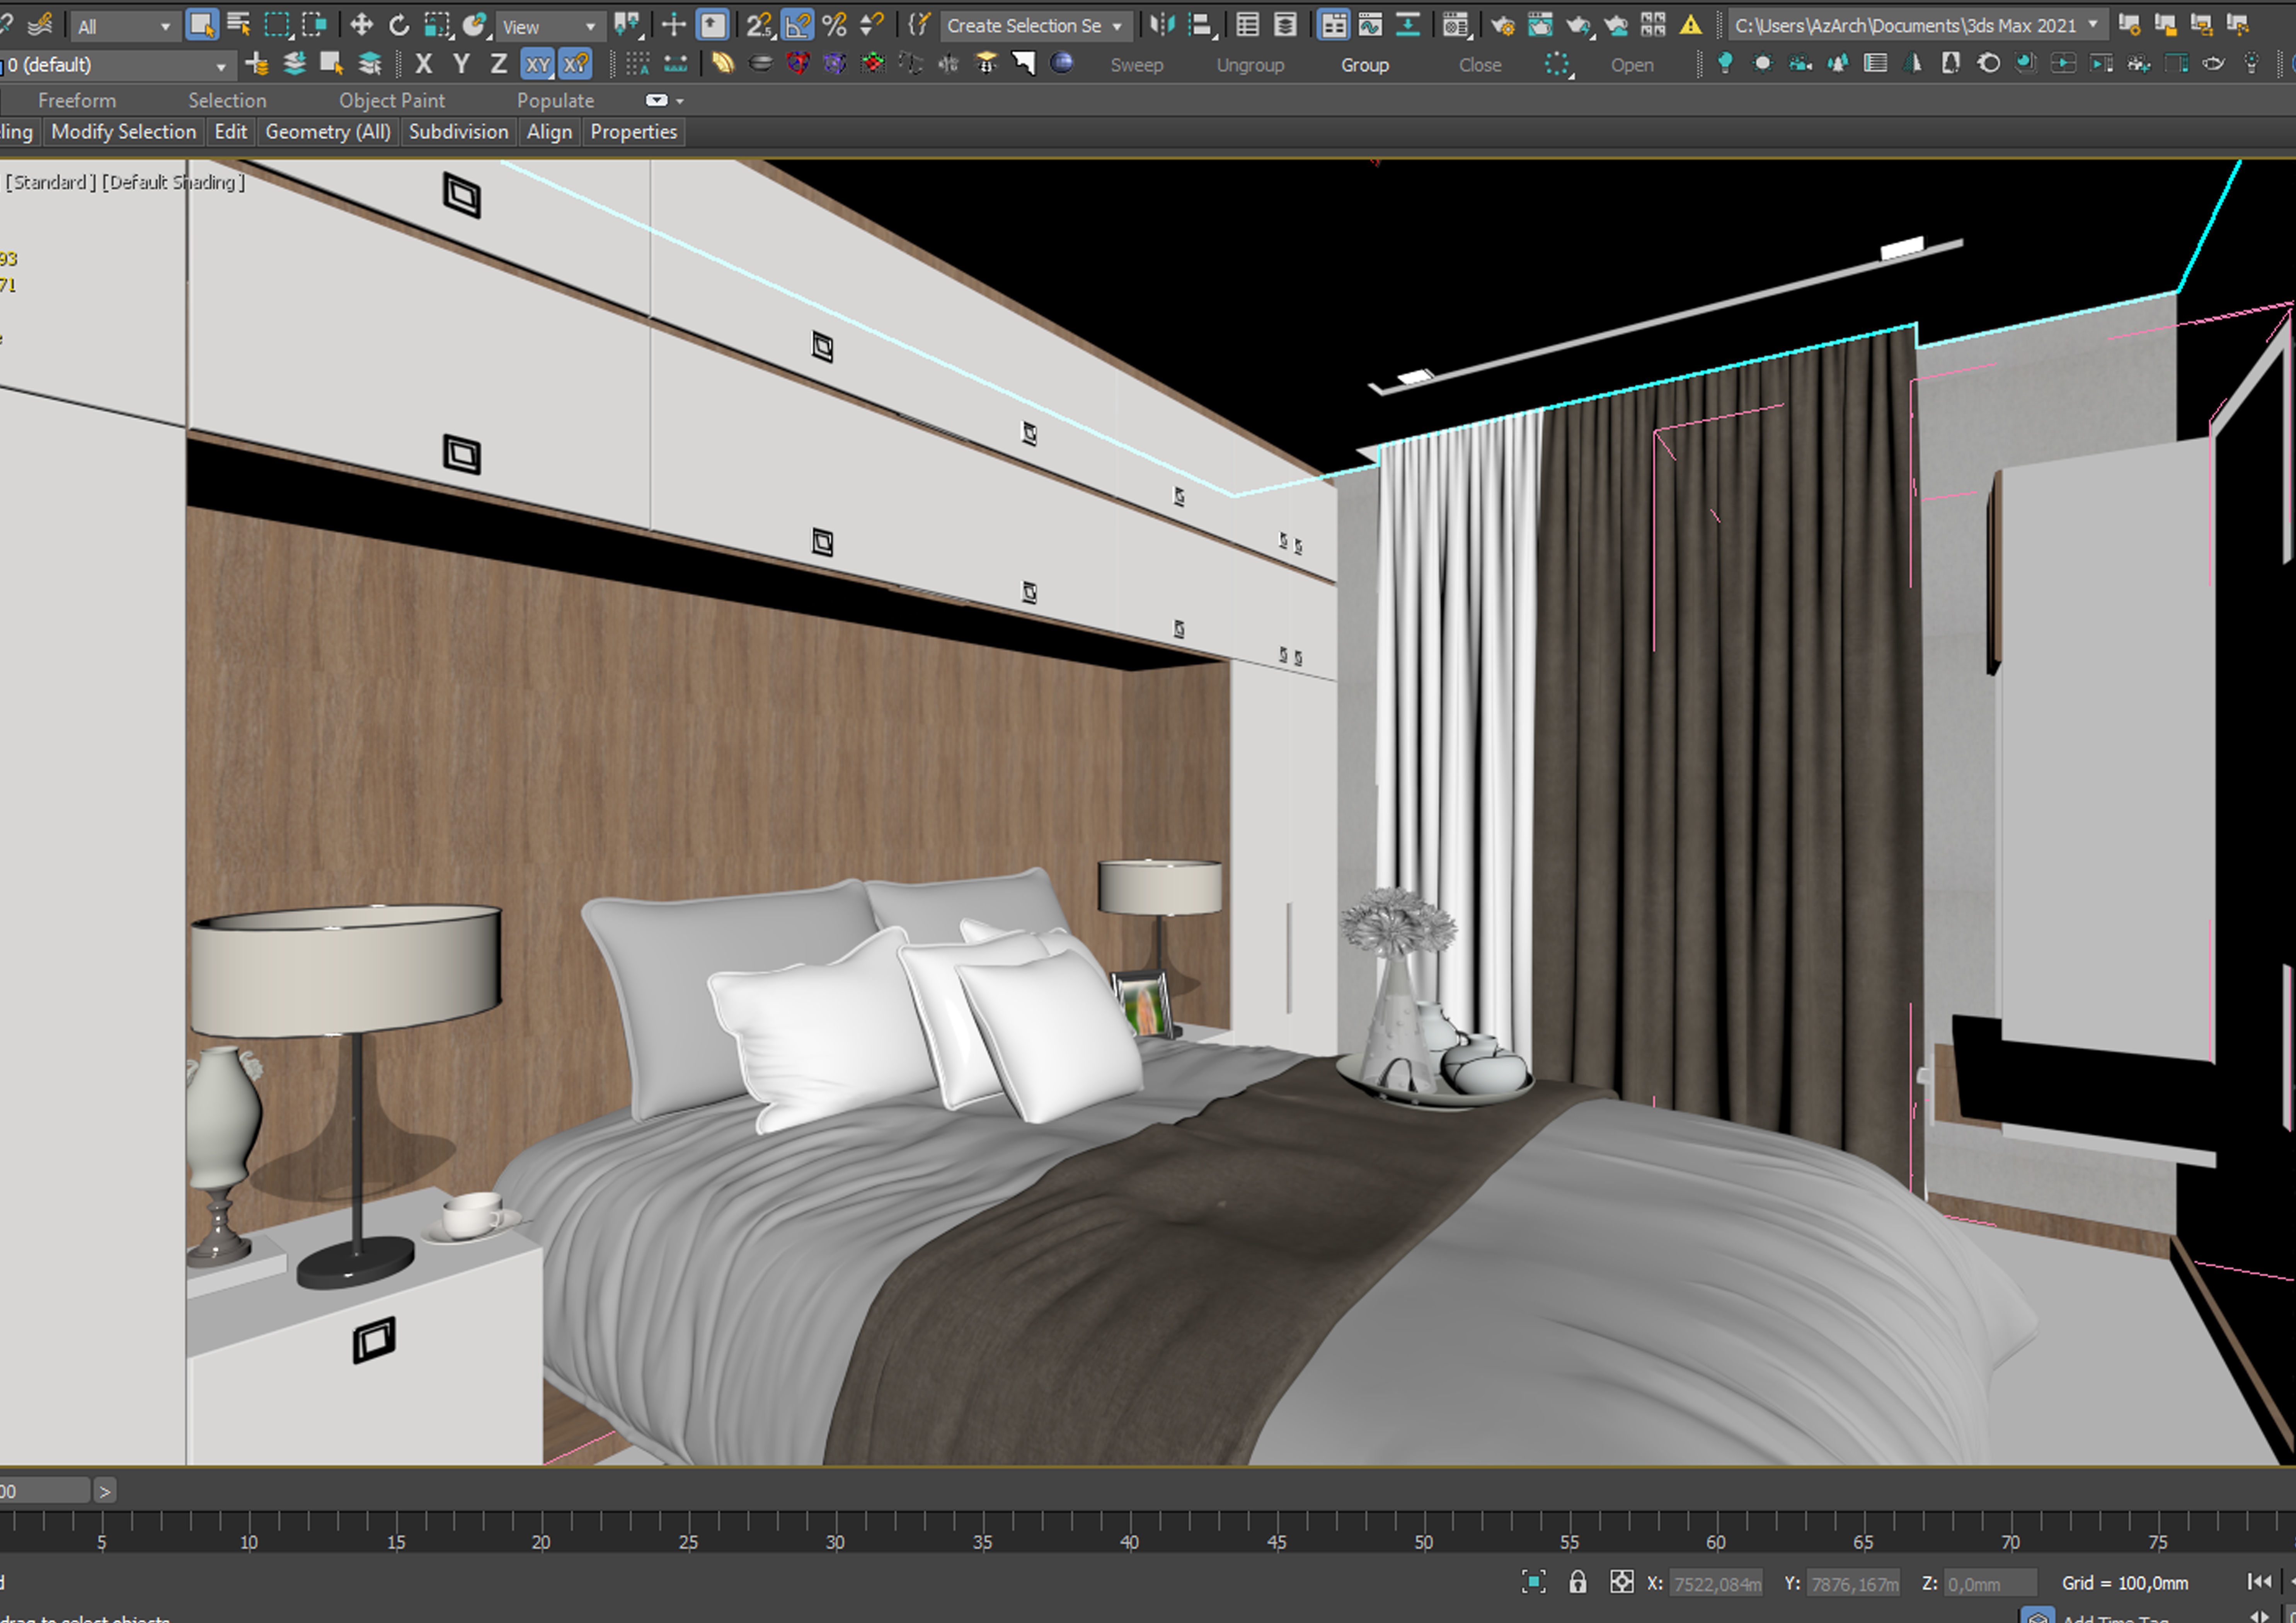Open the Freeform ribbon tab

pyautogui.click(x=77, y=100)
